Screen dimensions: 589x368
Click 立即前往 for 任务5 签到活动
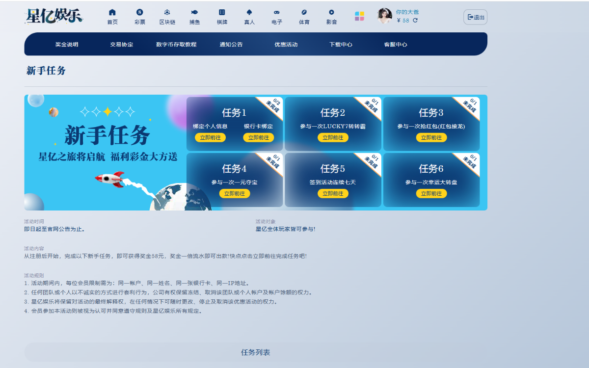(333, 193)
